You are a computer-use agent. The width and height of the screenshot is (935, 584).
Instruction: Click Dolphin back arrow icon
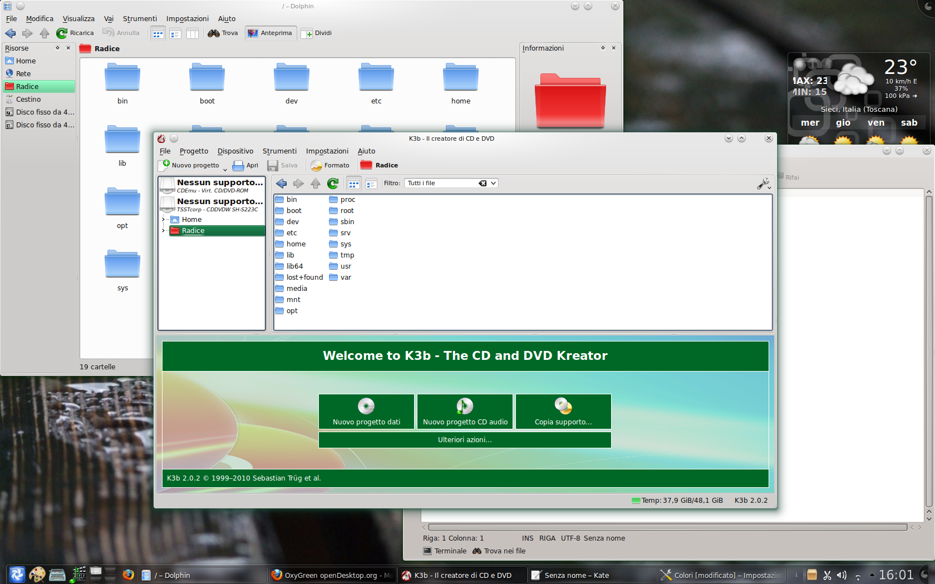[11, 33]
